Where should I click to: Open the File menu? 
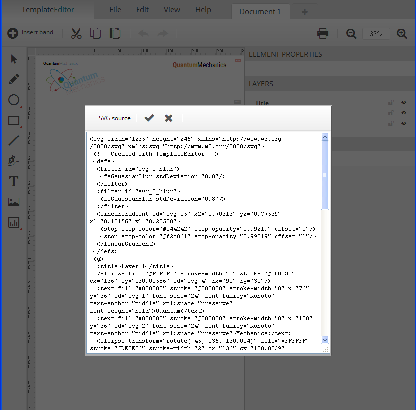click(x=115, y=10)
